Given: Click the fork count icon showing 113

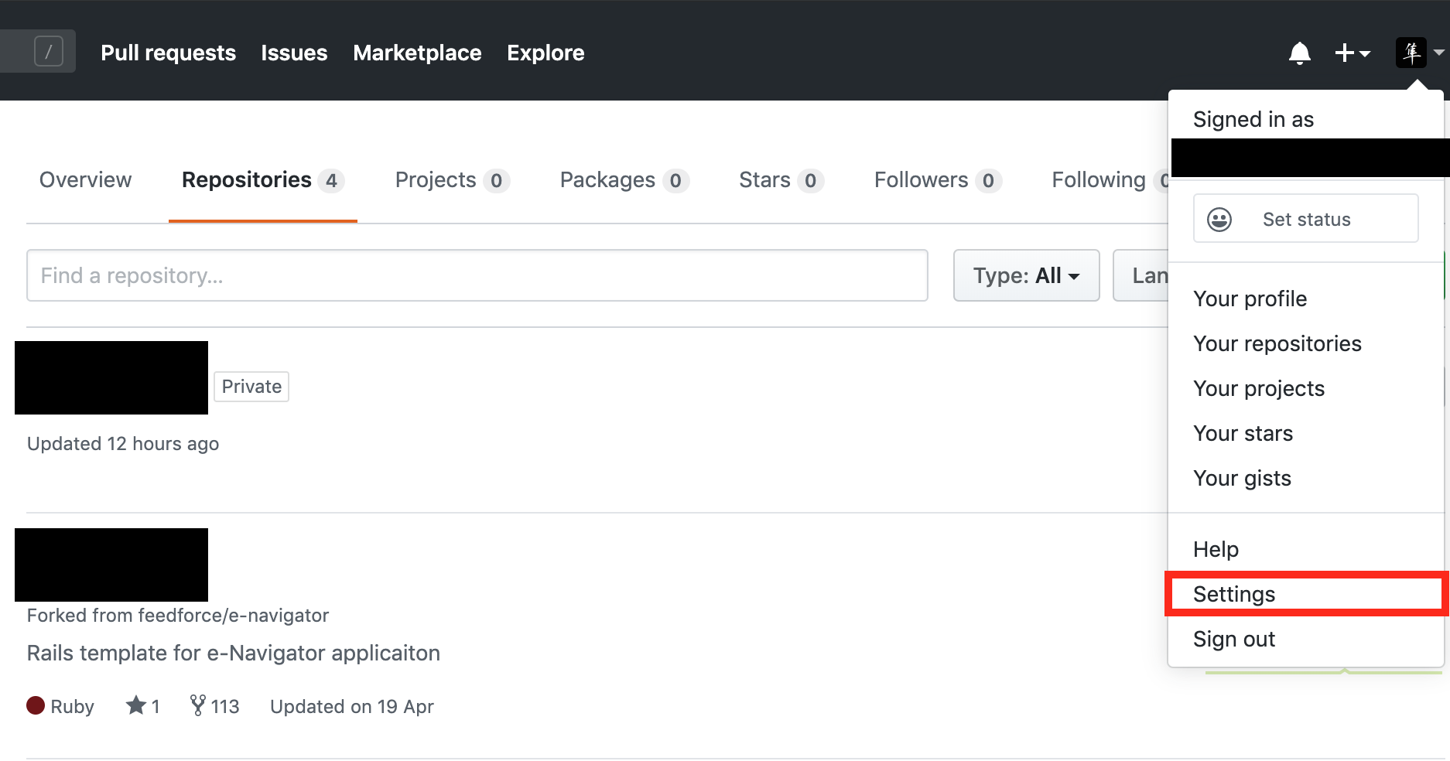Looking at the screenshot, I should coord(200,705).
